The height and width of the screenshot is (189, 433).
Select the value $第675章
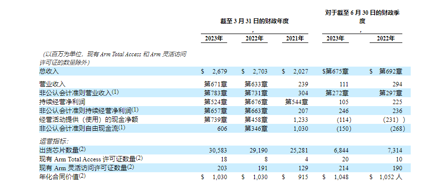coord(335,72)
